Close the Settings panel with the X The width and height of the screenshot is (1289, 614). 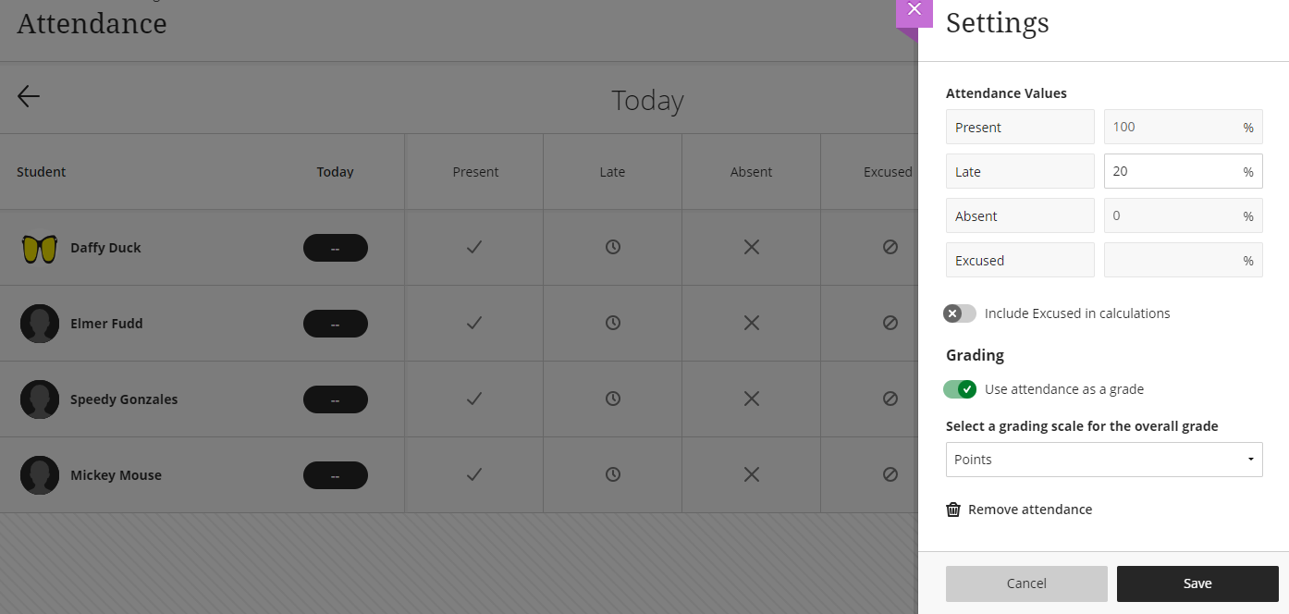(915, 8)
